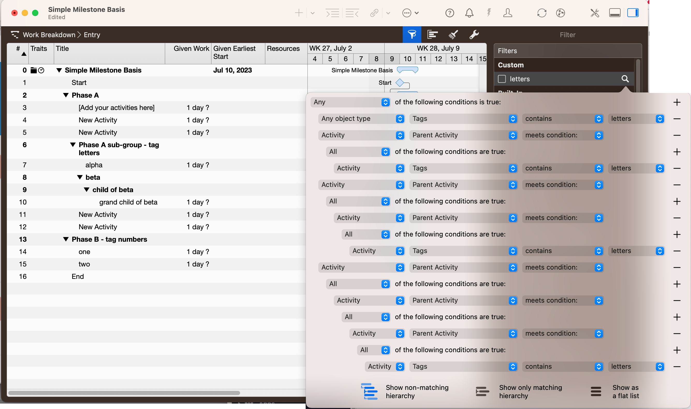The width and height of the screenshot is (691, 409).
Task: Click the Add activity plus toolbar icon
Action: (299, 13)
